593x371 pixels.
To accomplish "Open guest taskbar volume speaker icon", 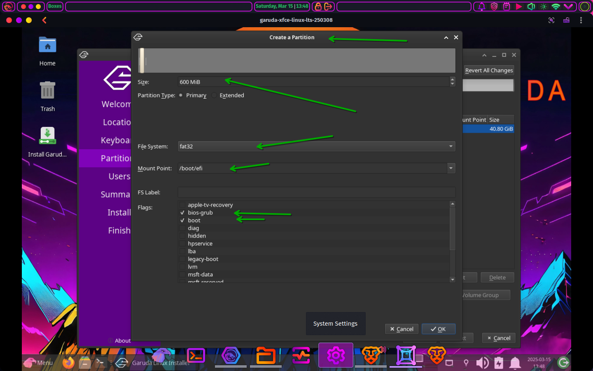I will [482, 363].
